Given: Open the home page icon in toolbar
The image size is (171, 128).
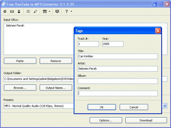Looking at the screenshot, I should [5, 11].
